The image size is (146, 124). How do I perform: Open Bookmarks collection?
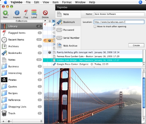(21, 53)
